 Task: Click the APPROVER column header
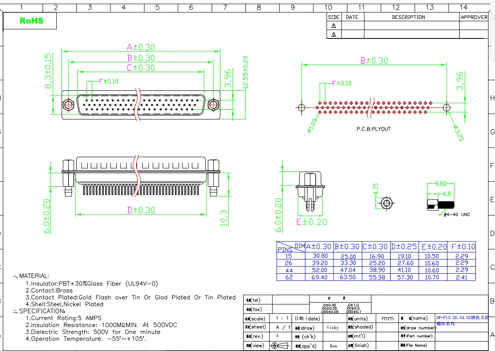(x=474, y=17)
